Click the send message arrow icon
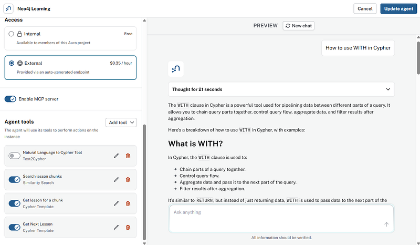This screenshot has width=420, height=245. point(386,224)
